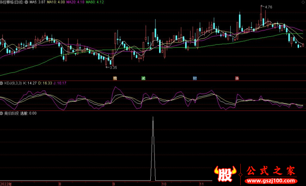Click the red 涨 event marker

click(237, 78)
